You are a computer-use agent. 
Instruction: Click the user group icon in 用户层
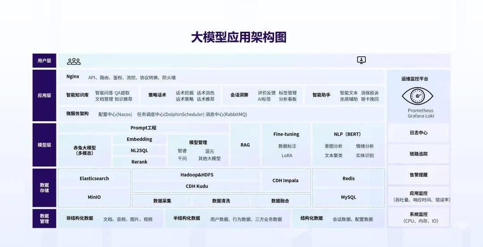click(x=74, y=61)
